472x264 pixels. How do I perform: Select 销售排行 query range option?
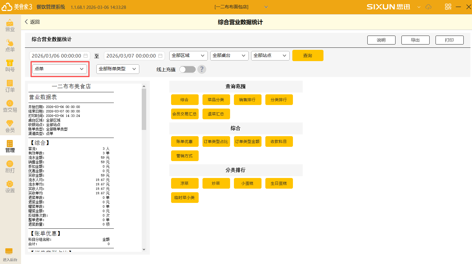[247, 100]
